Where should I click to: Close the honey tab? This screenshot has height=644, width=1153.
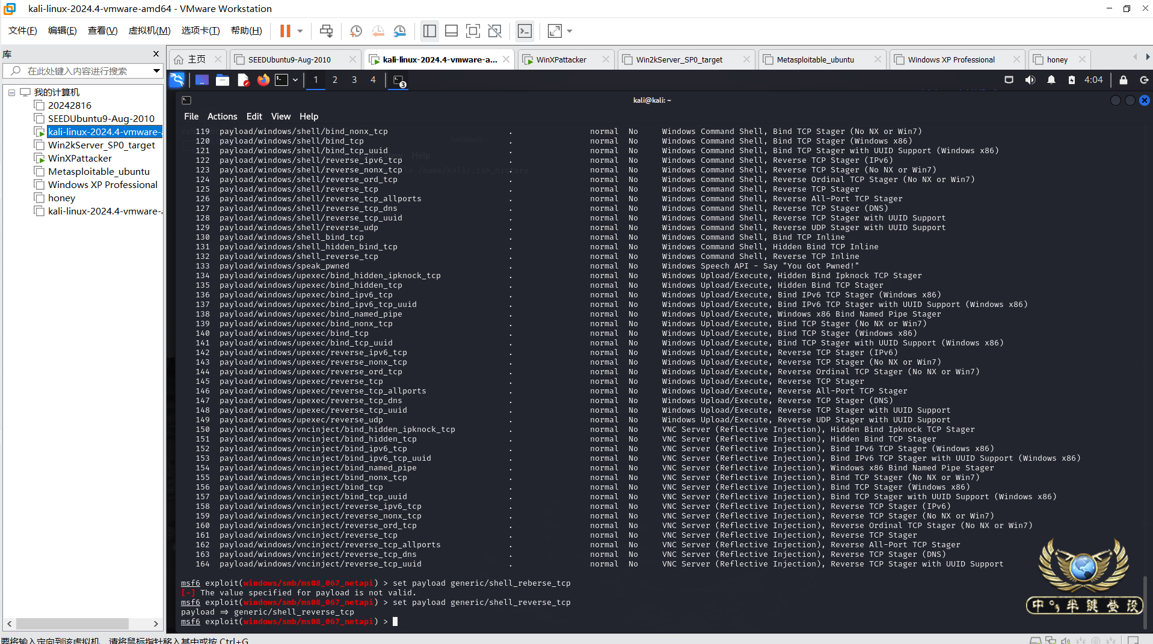point(1082,59)
